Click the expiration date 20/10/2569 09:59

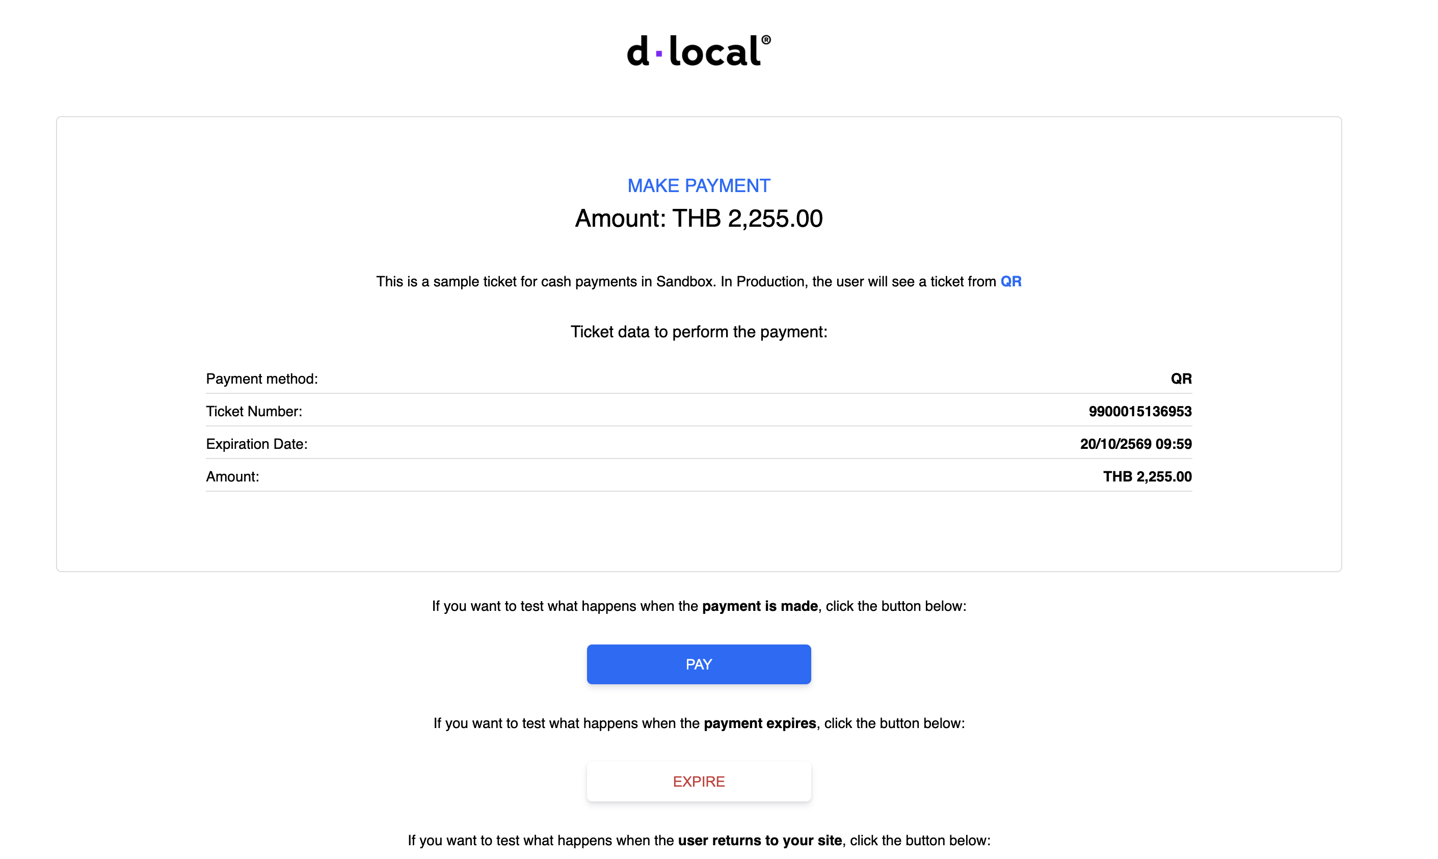tap(1136, 444)
